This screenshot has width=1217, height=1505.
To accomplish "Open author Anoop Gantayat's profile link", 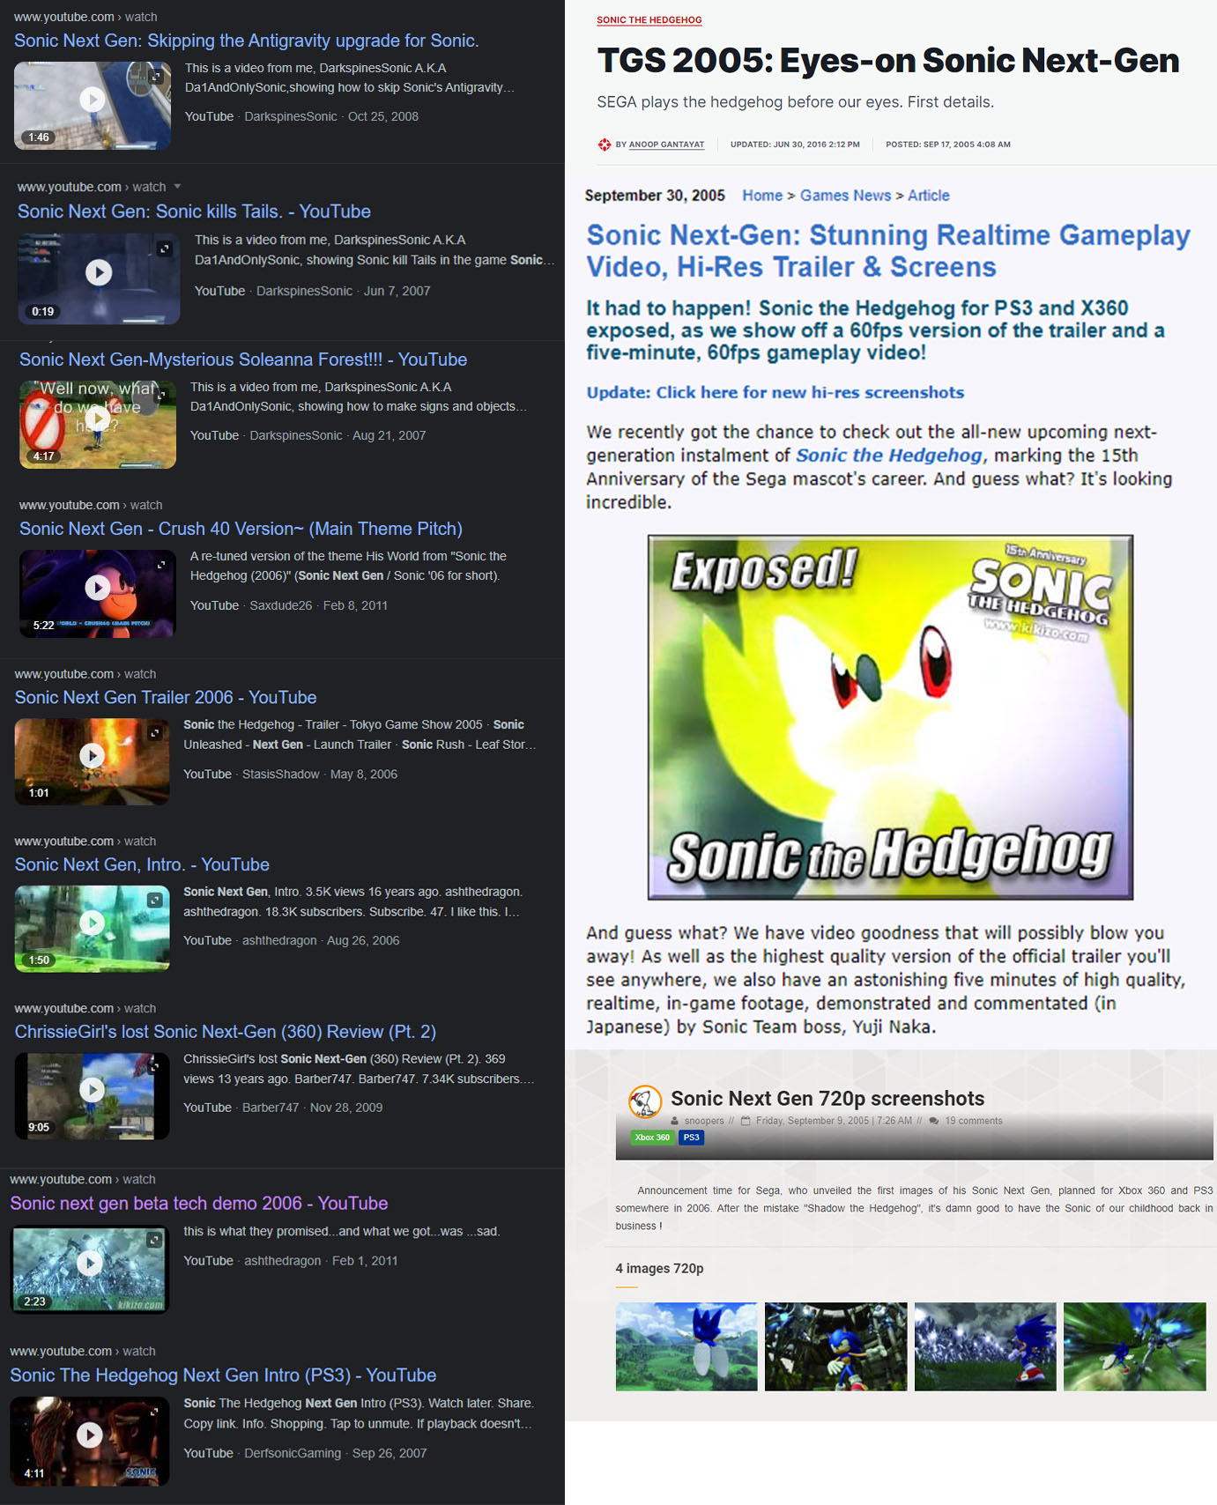I will pyautogui.click(x=666, y=145).
